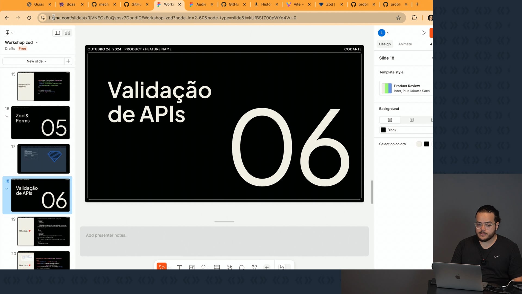Viewport: 522px width, 294px height.
Task: Select the Shapes tool
Action: 204,267
